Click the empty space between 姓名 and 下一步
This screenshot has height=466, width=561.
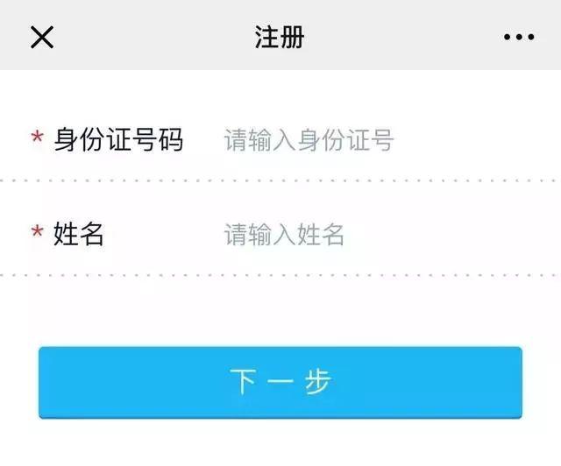280,311
